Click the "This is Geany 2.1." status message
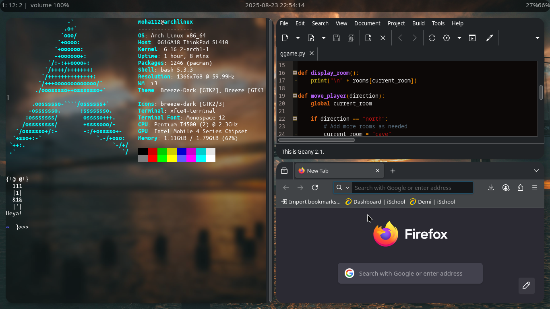The height and width of the screenshot is (309, 550). [303, 152]
